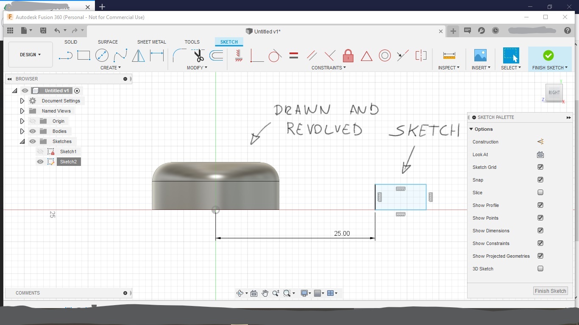Enable the Slice checkbox
The height and width of the screenshot is (325, 579).
(540, 193)
